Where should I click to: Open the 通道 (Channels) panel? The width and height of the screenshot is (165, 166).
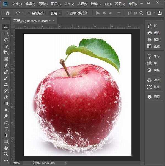pyautogui.click(x=153, y=80)
